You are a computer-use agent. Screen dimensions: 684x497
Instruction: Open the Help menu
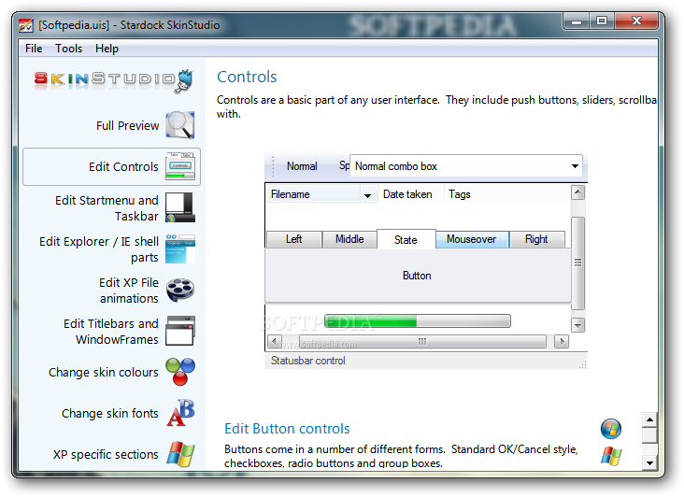point(107,49)
